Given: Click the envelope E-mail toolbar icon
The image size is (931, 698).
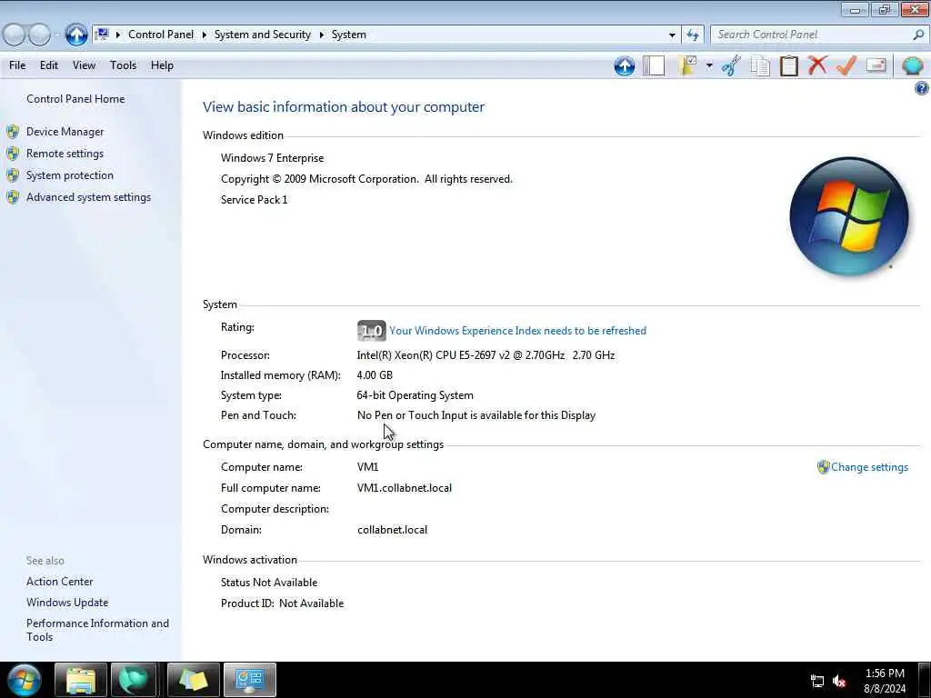Looking at the screenshot, I should tap(876, 65).
